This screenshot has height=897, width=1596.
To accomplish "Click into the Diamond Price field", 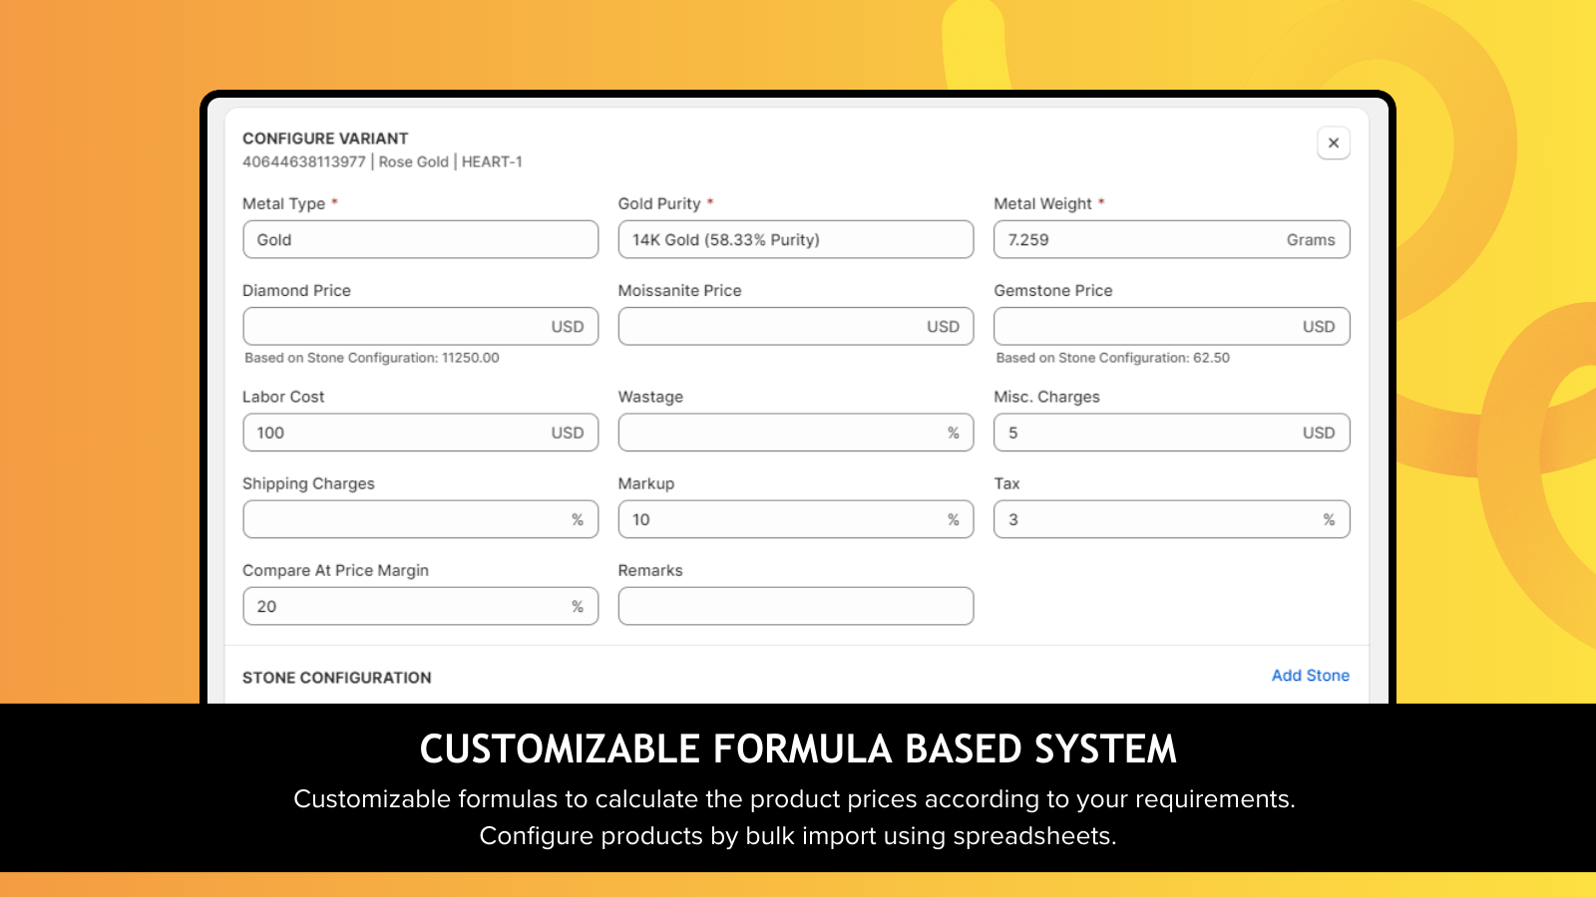I will click(x=399, y=326).
